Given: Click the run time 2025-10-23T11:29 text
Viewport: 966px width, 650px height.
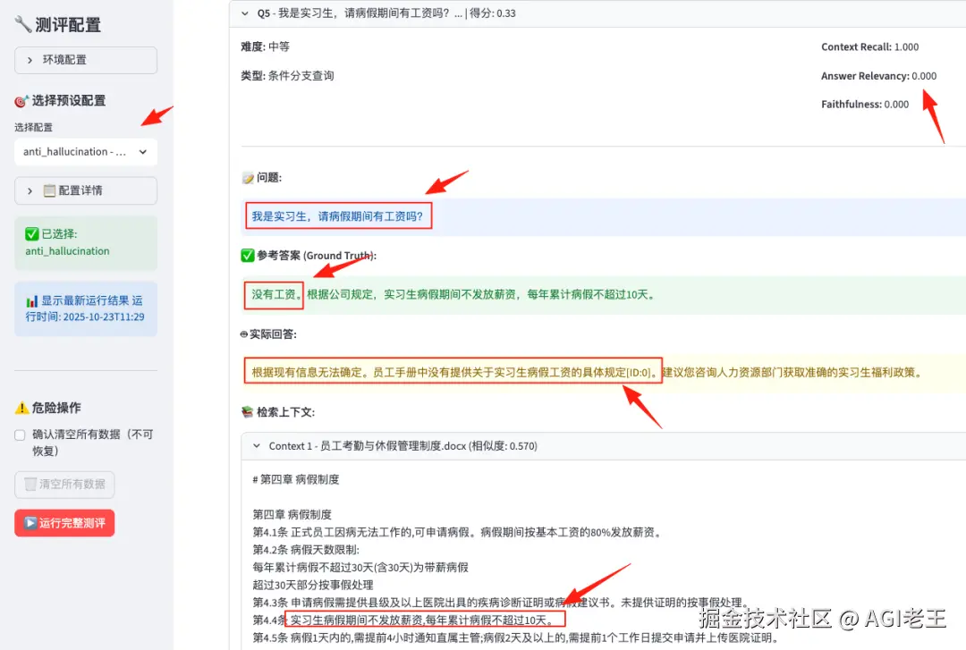Looking at the screenshot, I should (104, 317).
